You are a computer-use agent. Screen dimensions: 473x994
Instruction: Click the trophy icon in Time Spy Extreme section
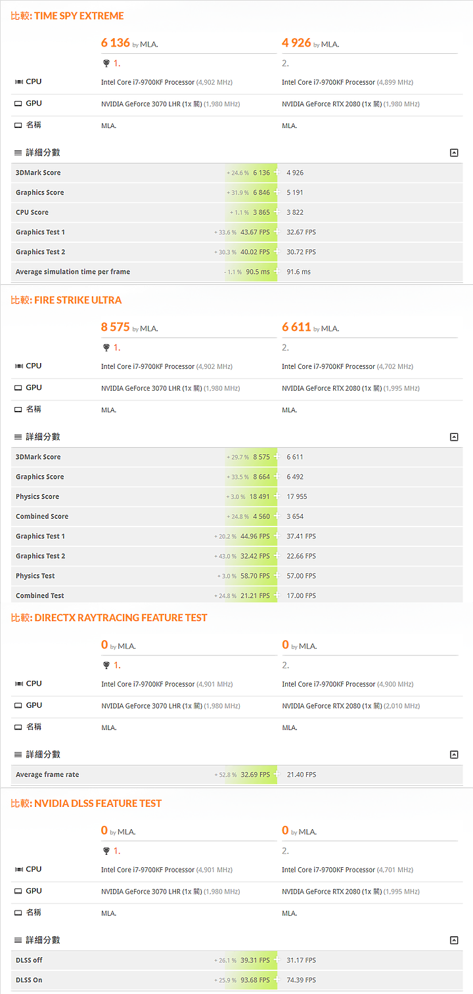pos(106,64)
